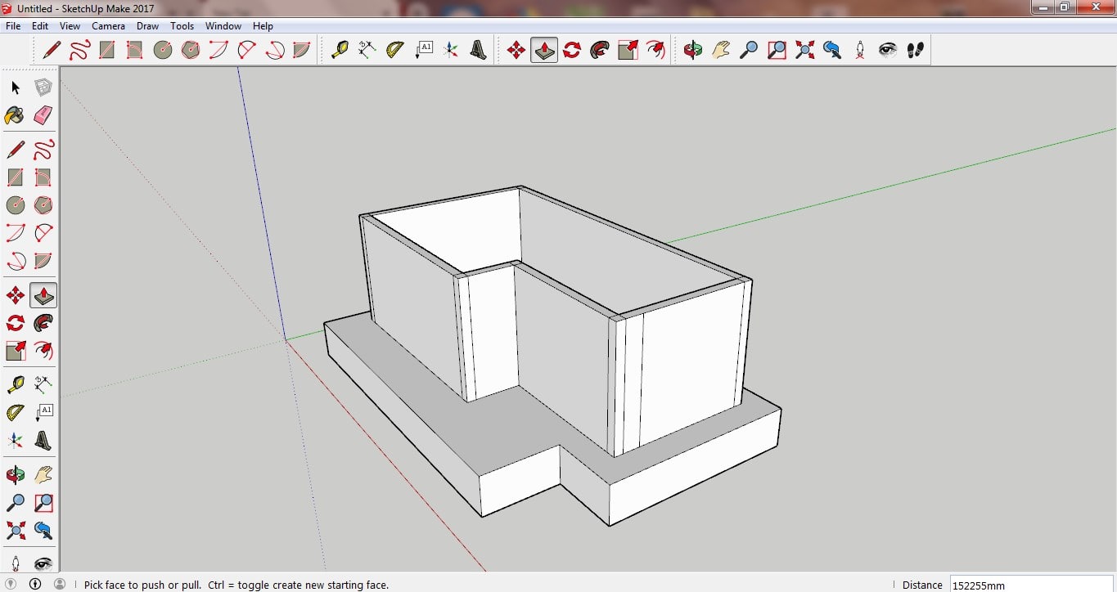Select Tape Measure in the left toolbar
Screen dimensions: 1117x592
click(x=16, y=384)
